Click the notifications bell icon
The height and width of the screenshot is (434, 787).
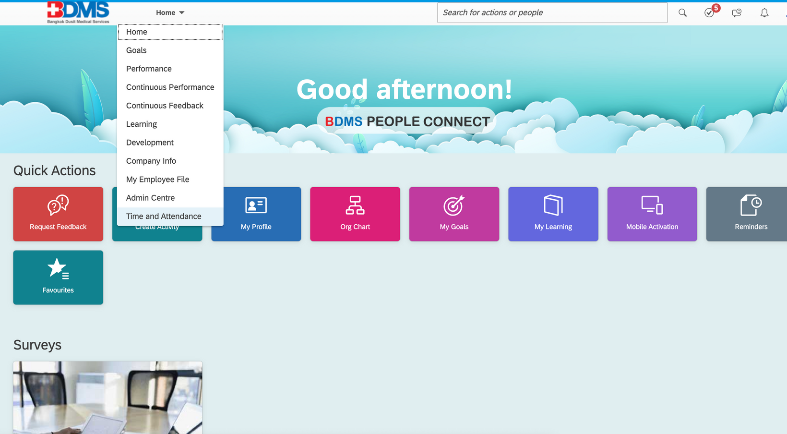pyautogui.click(x=764, y=13)
